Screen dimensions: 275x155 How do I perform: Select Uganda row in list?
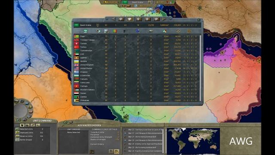point(136,58)
